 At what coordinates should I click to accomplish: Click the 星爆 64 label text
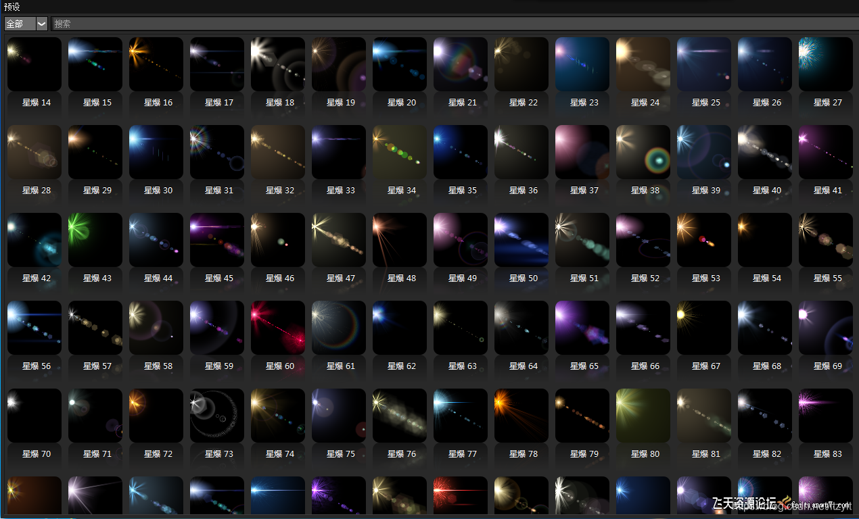[x=524, y=366]
